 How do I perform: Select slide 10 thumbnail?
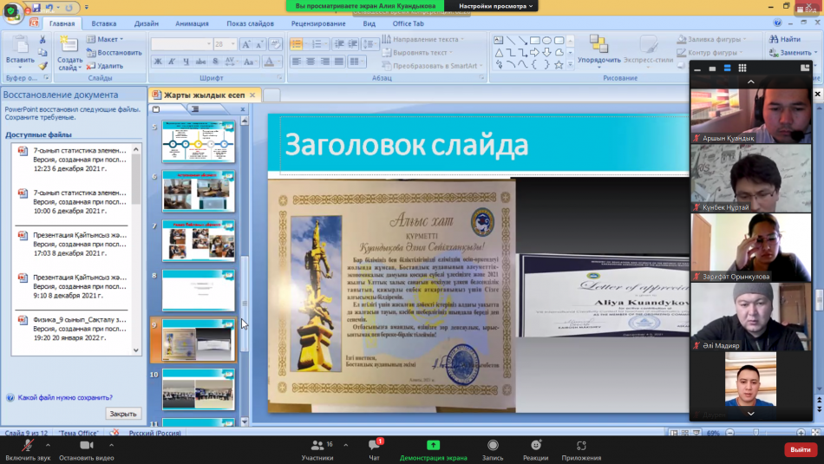[x=199, y=389]
